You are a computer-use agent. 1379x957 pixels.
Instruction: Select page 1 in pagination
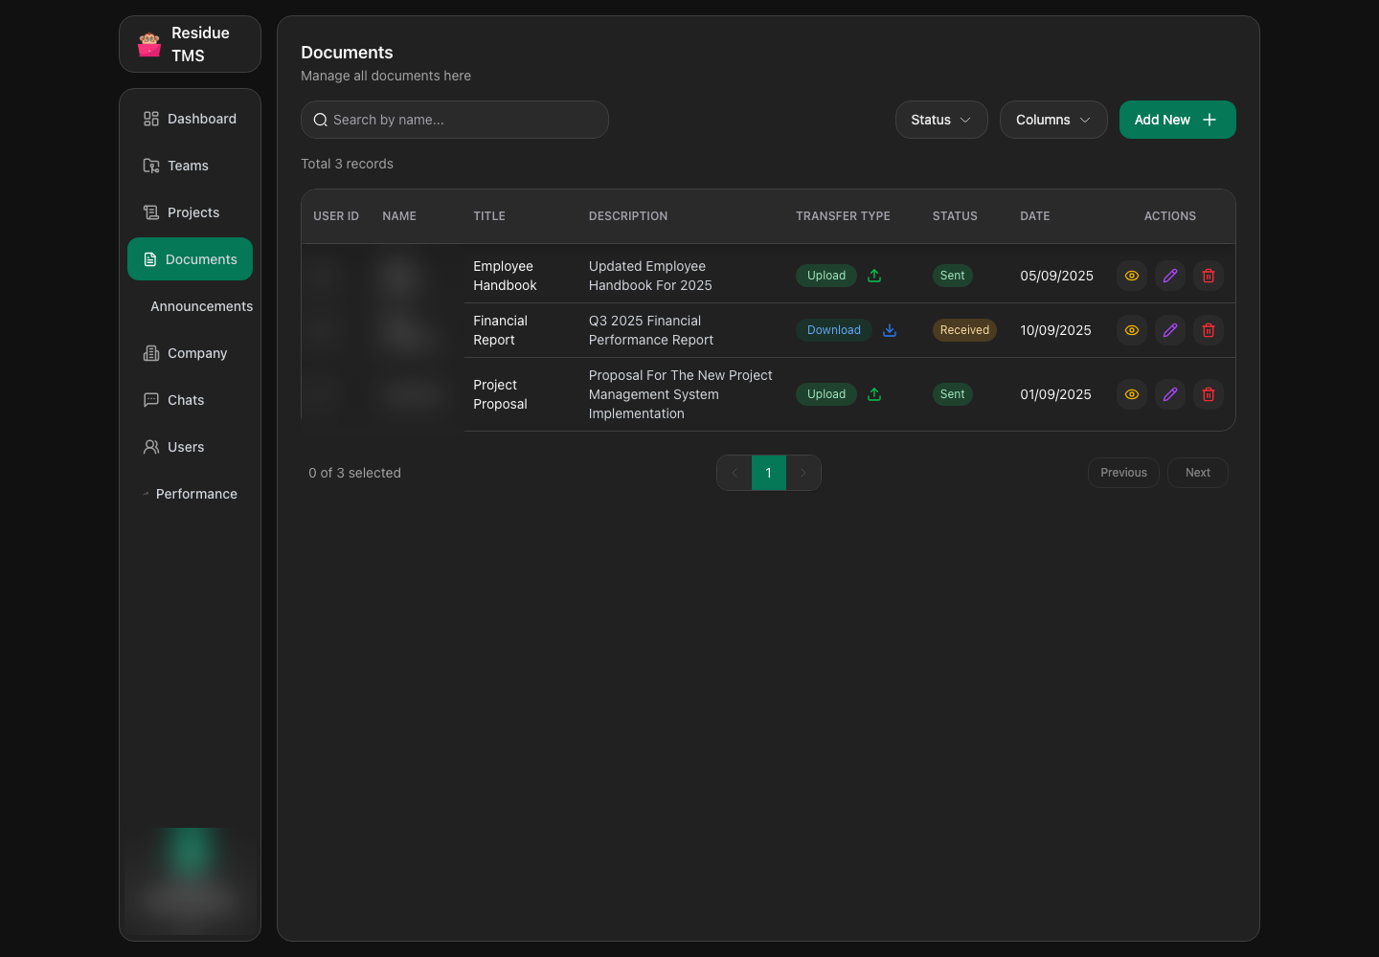pyautogui.click(x=769, y=473)
